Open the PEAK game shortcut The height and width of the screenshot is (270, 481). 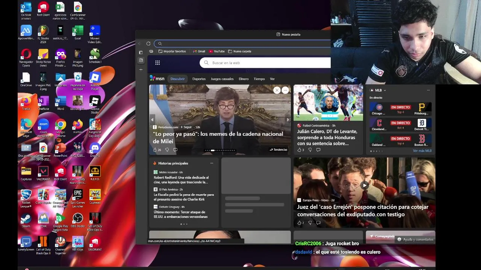[43, 220]
